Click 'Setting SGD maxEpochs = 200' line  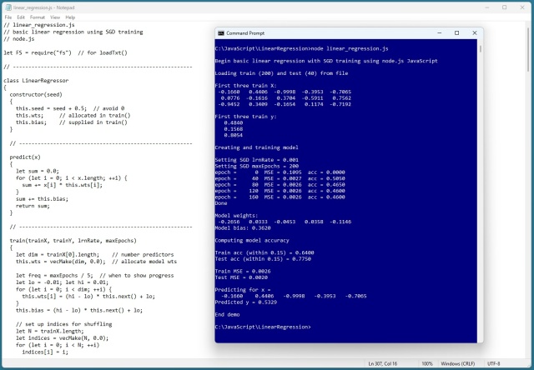[x=256, y=167]
